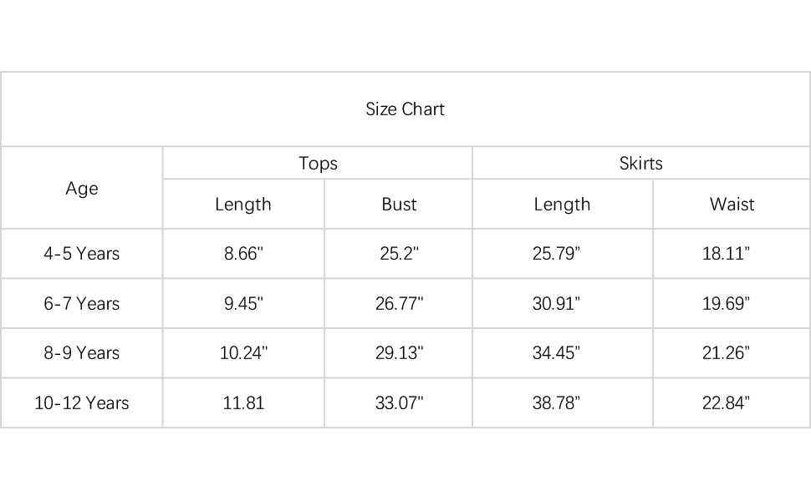
Task: Click the 25.2" bust cell
Action: (399, 254)
